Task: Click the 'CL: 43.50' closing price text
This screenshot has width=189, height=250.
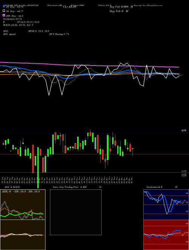Action: pos(70,7)
